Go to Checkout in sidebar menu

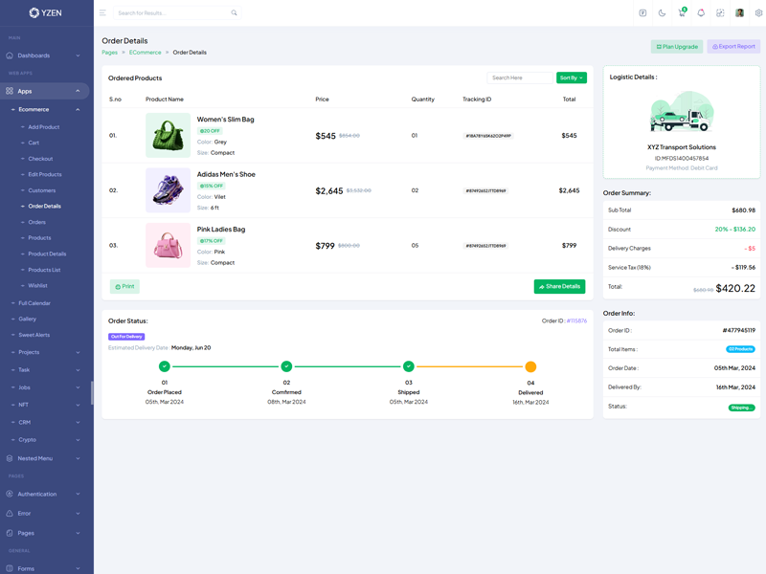tap(40, 159)
